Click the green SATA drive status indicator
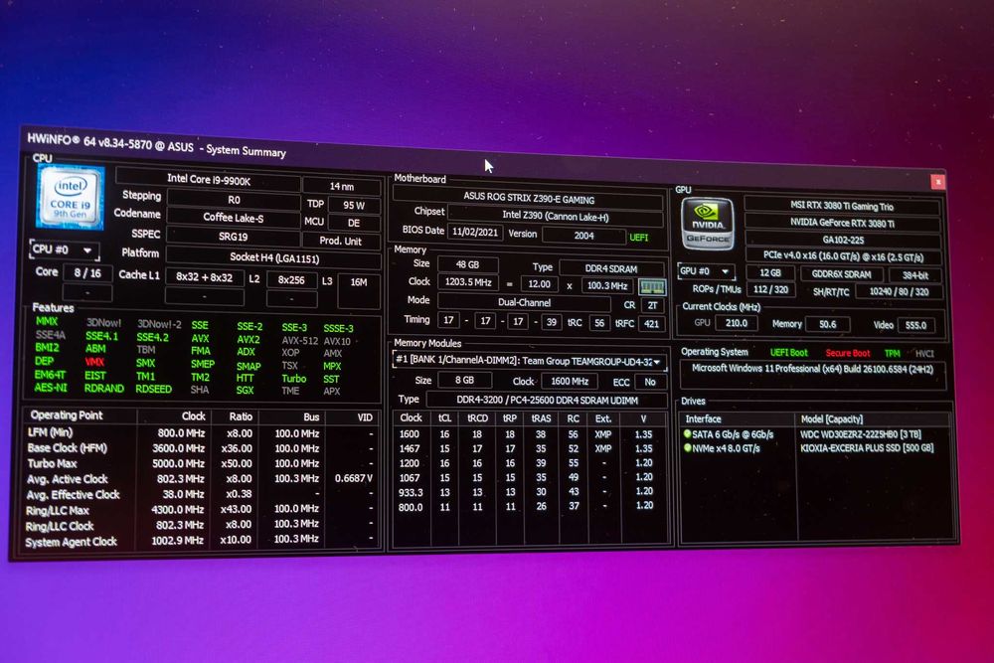Viewport: 994px width, 663px height. tap(687, 434)
